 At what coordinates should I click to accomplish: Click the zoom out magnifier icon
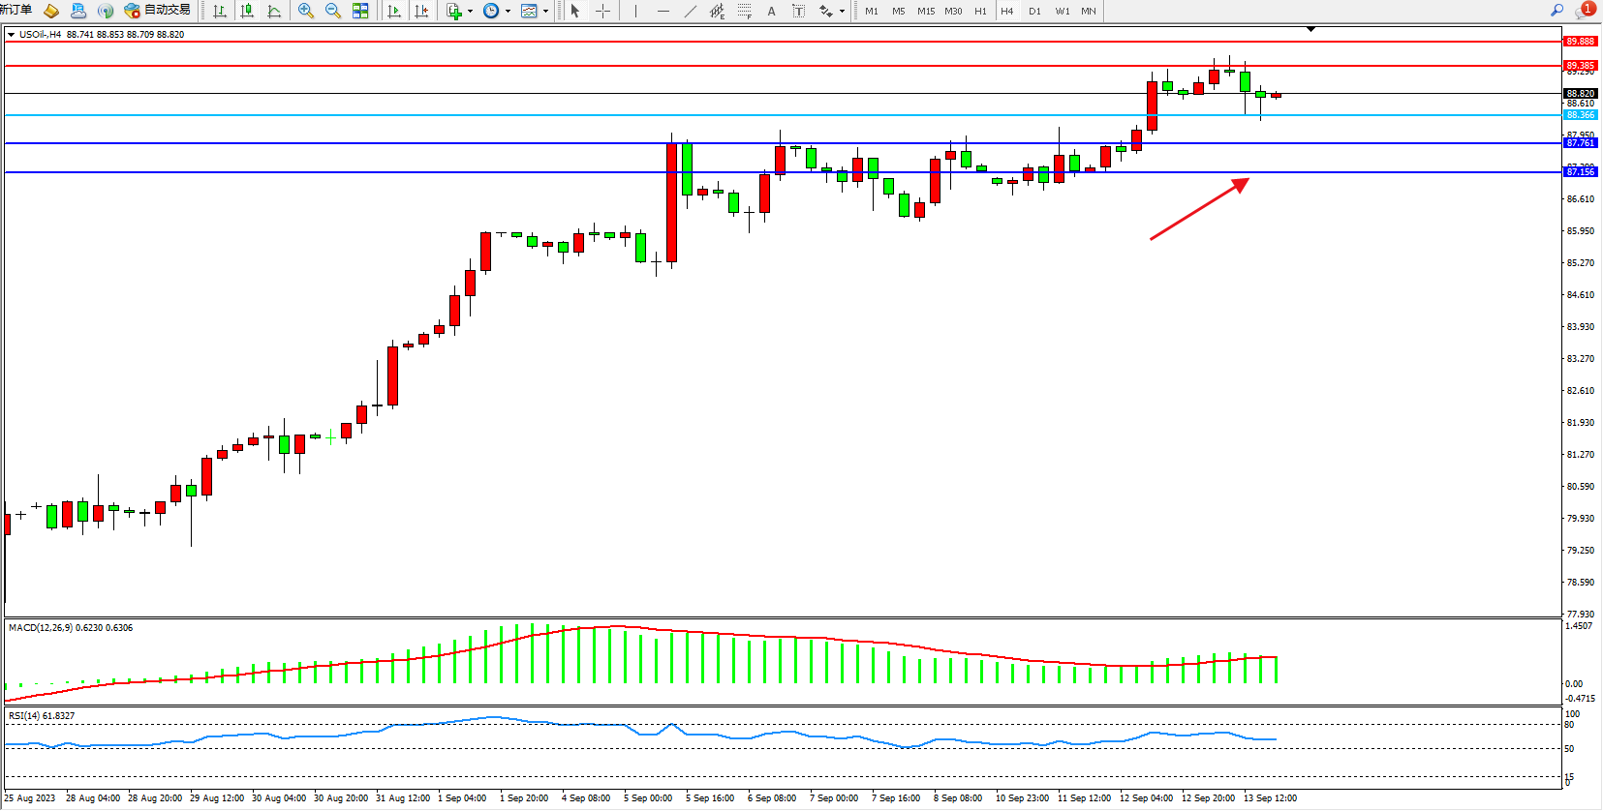333,11
